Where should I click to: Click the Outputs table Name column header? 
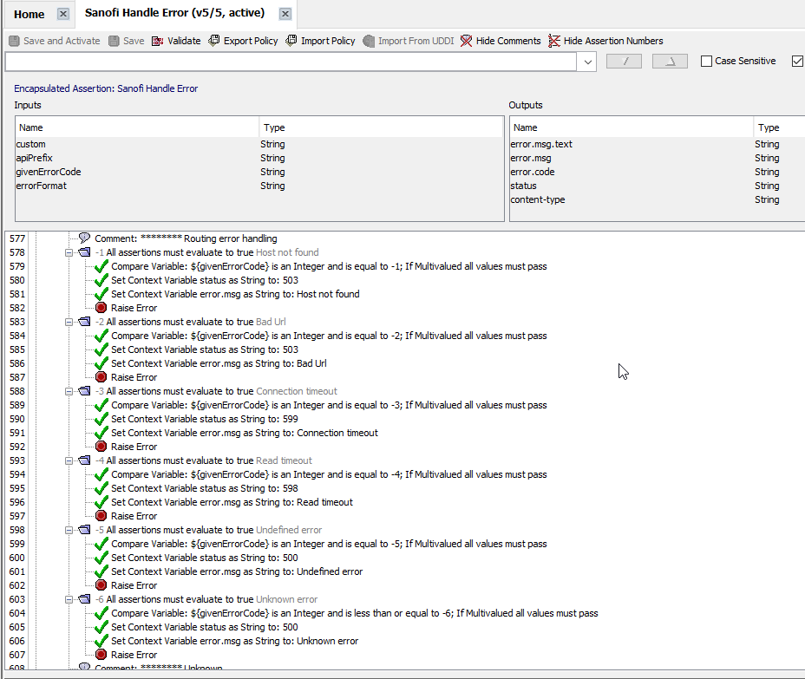click(632, 127)
